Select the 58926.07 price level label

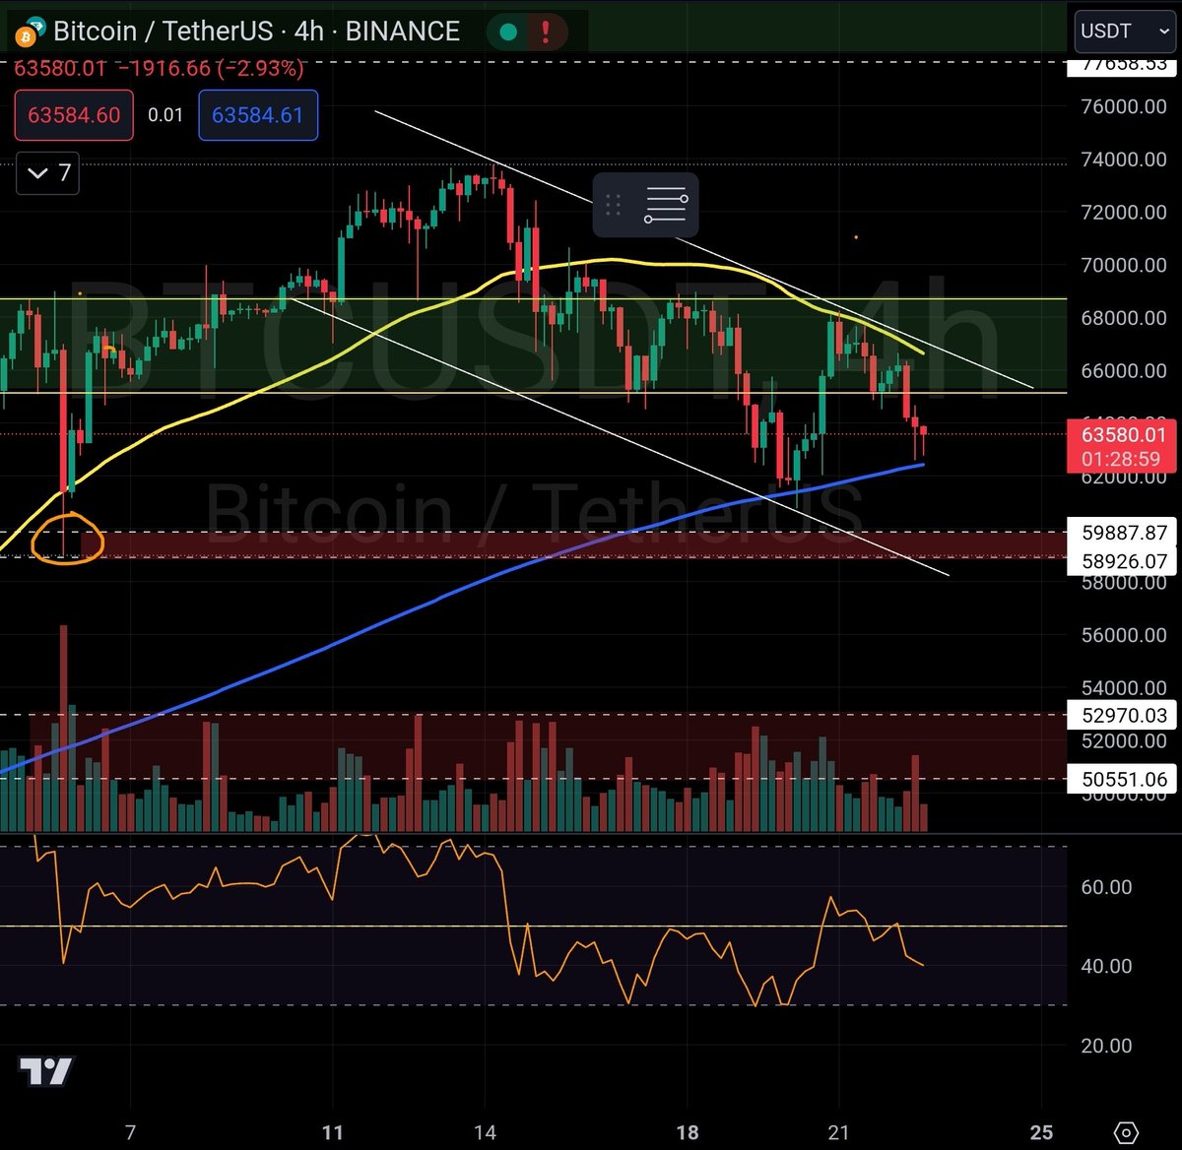coord(1124,561)
